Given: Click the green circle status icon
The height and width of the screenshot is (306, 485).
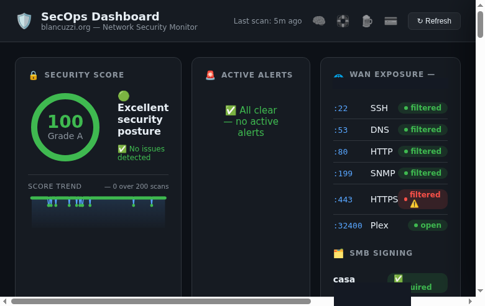Looking at the screenshot, I should pos(124,96).
